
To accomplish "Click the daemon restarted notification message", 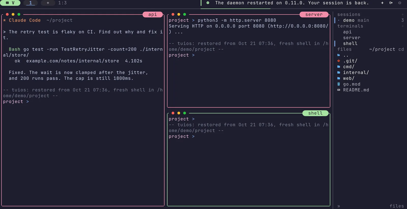I will pyautogui.click(x=292, y=3).
